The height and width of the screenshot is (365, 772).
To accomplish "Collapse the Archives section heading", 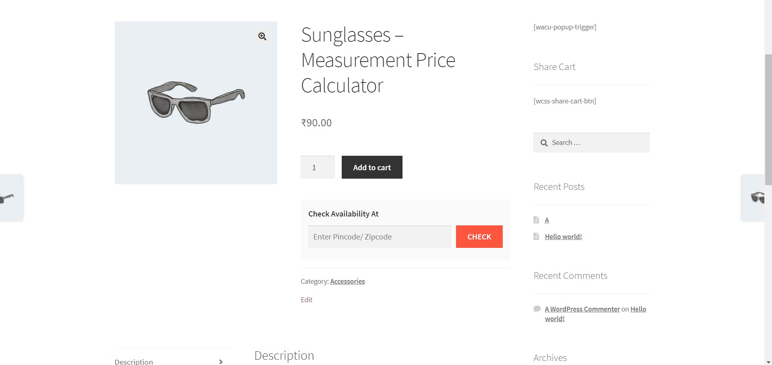I will 550,357.
